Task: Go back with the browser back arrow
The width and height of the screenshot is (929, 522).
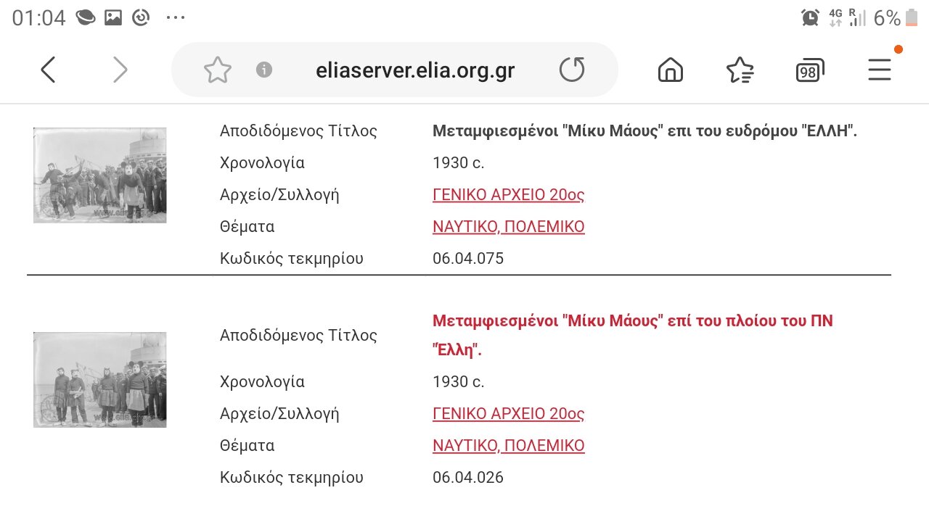Action: tap(48, 70)
